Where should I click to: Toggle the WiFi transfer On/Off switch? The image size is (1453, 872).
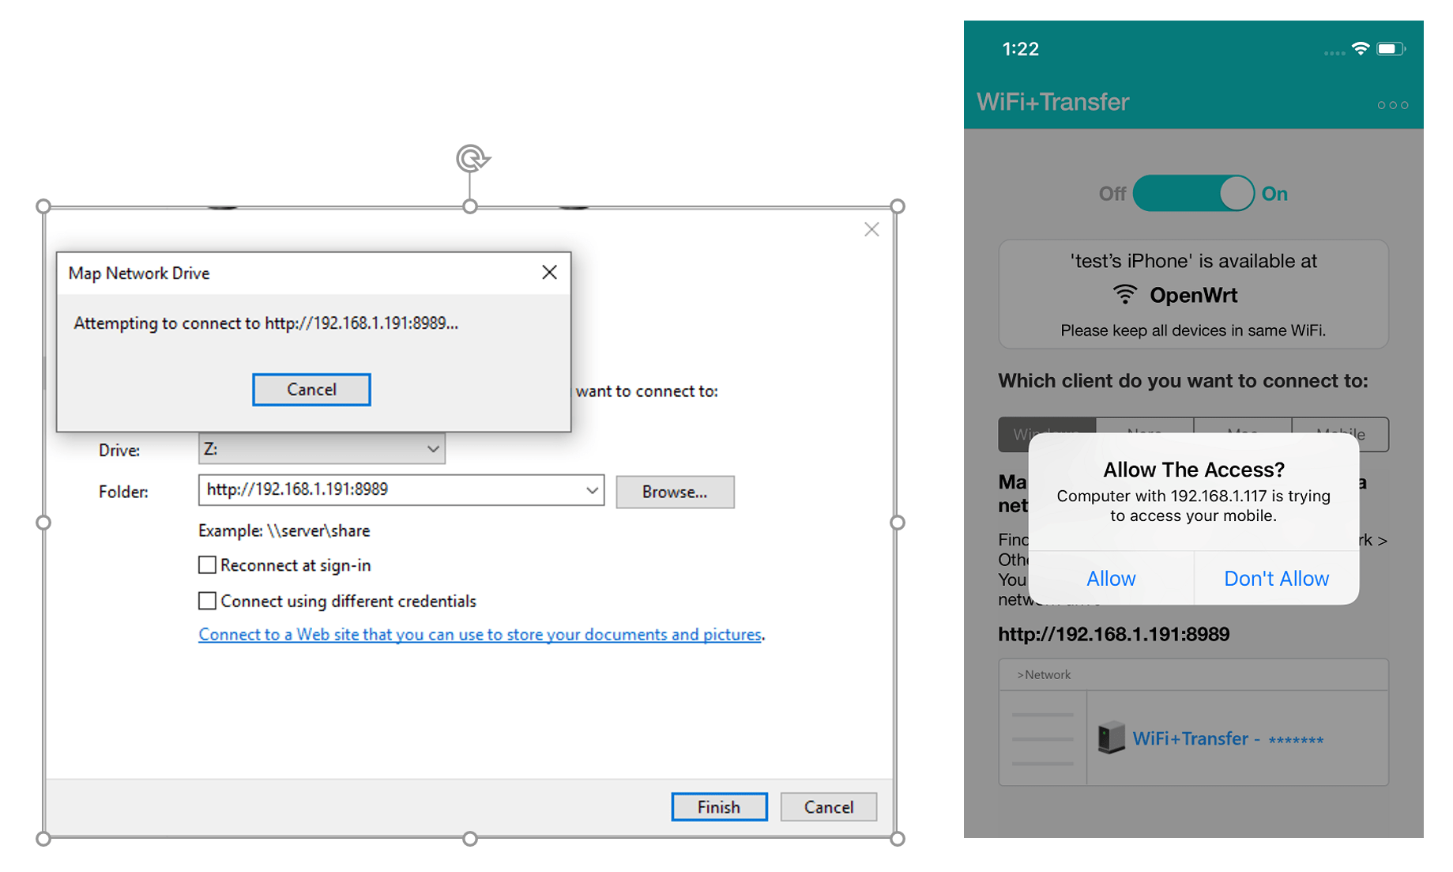[x=1192, y=194]
